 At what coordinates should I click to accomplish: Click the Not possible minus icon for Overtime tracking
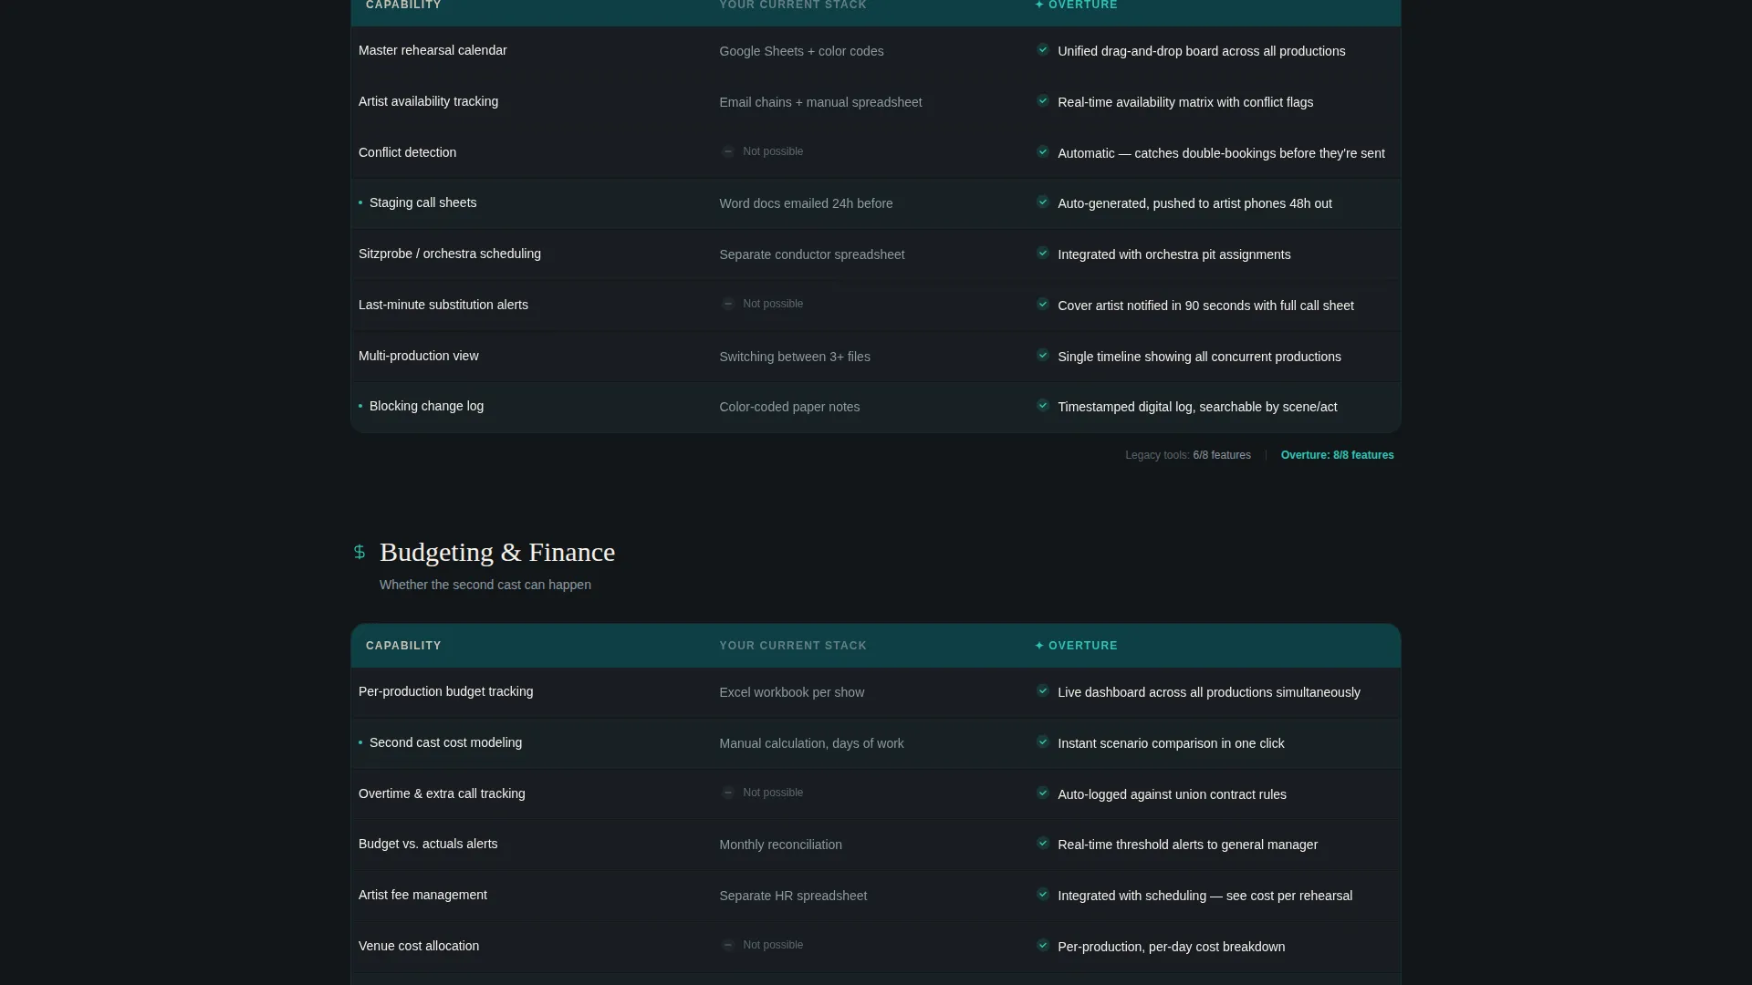(728, 793)
